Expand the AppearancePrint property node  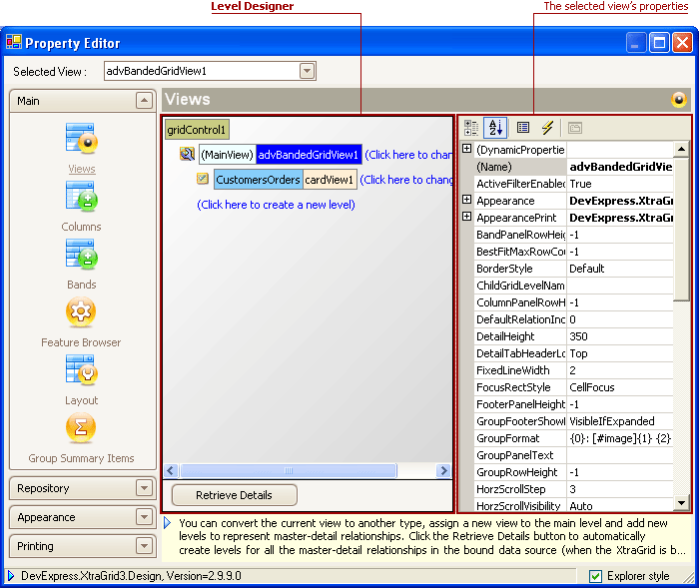tap(467, 217)
